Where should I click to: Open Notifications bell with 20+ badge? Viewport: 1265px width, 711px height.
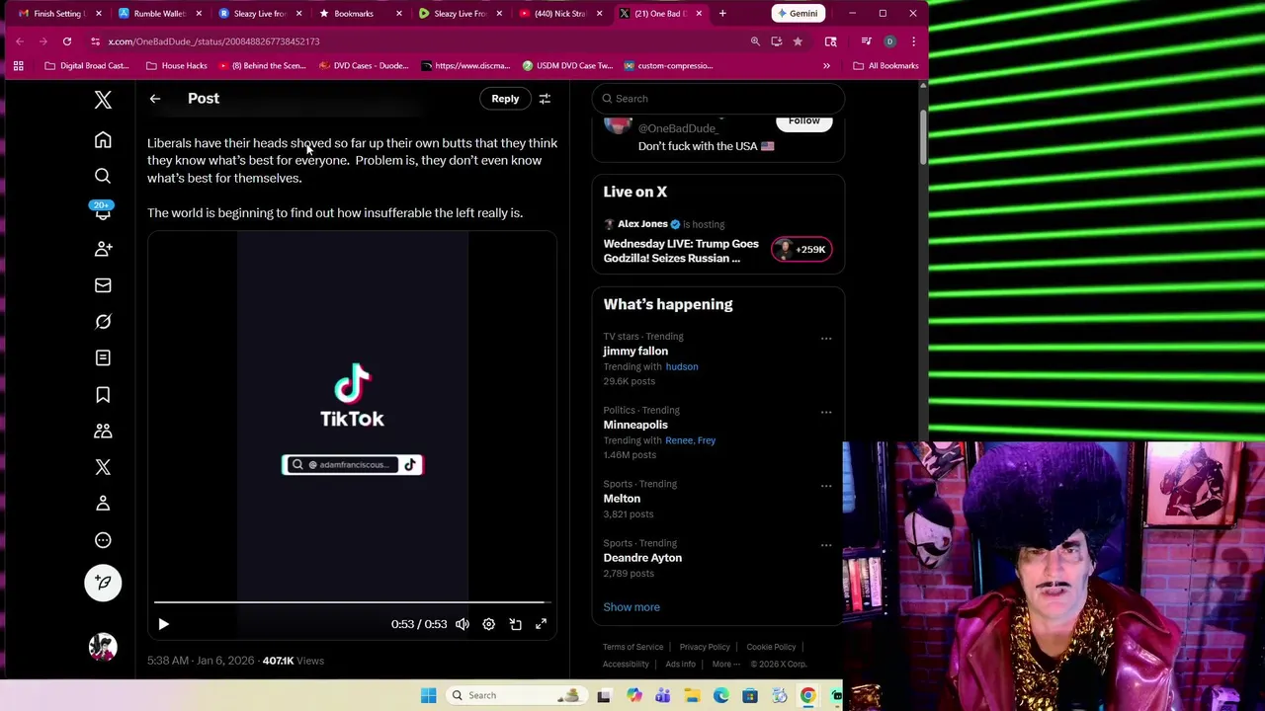[x=103, y=211]
